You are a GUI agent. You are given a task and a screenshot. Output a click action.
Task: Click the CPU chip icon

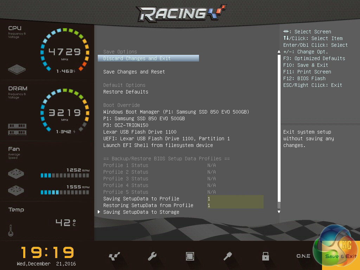point(17,69)
